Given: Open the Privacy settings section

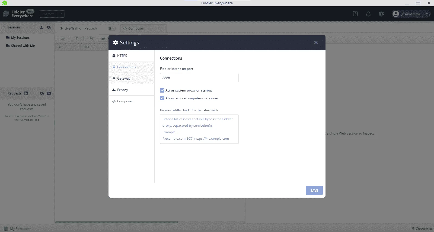Looking at the screenshot, I should pos(132,90).
